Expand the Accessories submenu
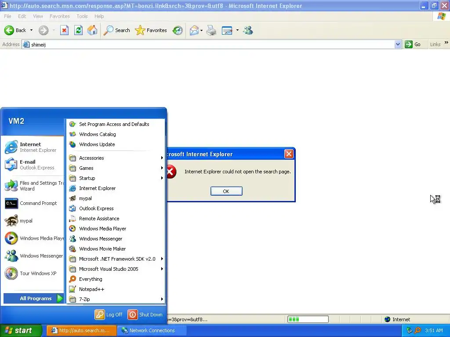450x337 pixels. [x=116, y=158]
